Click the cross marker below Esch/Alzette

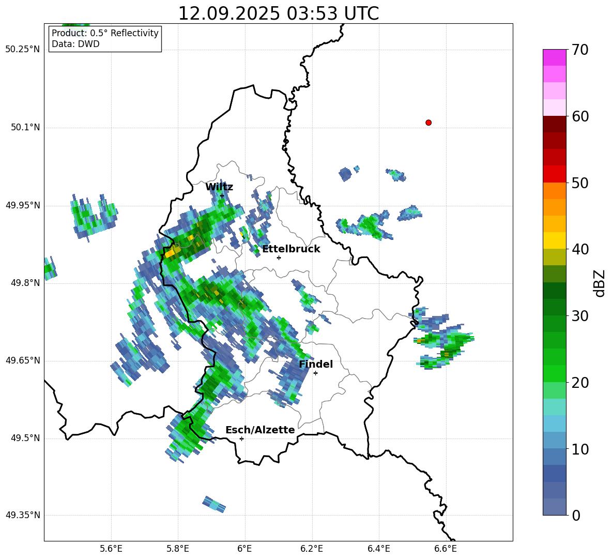point(241,439)
